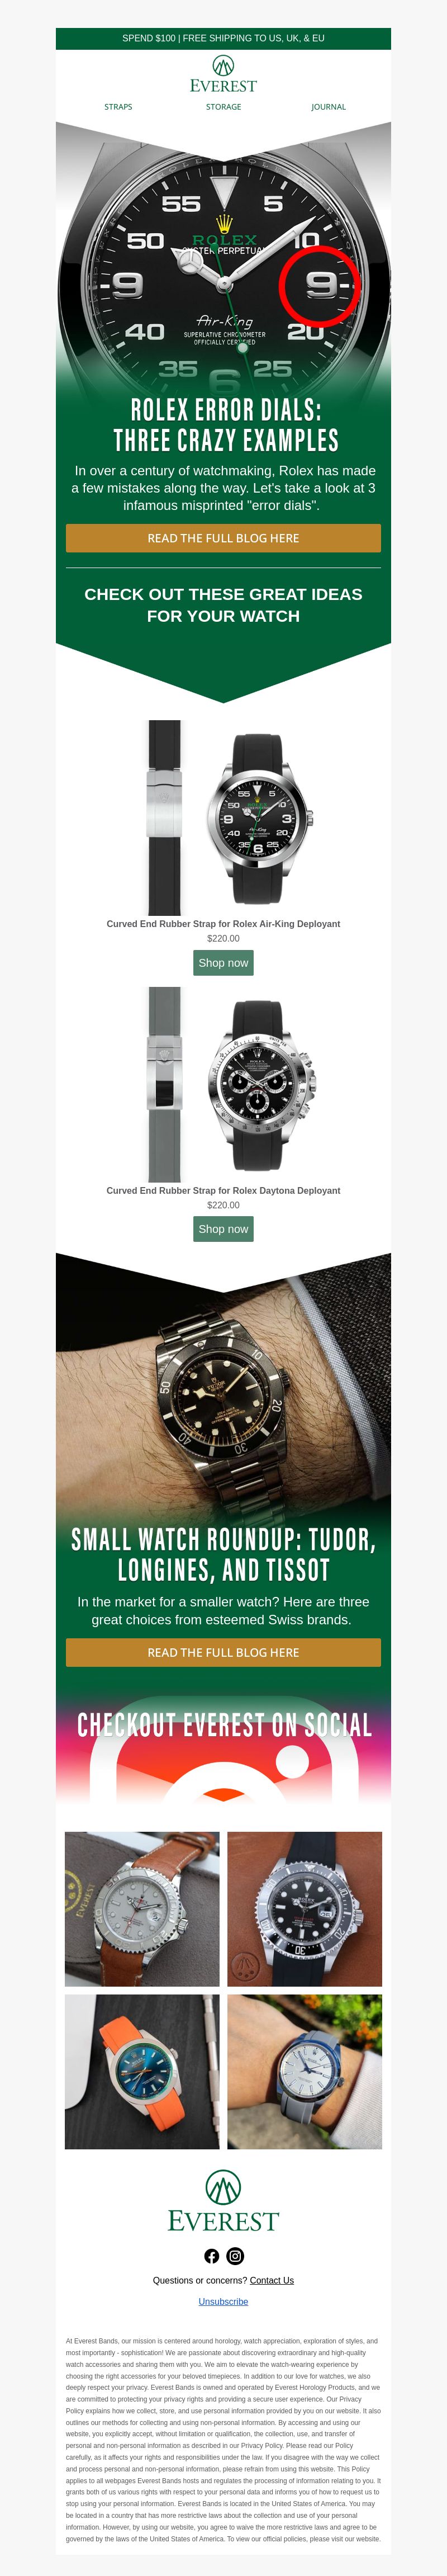The width and height of the screenshot is (447, 2576).
Task: Open the Air-King rubber strap product image
Action: click(223, 817)
